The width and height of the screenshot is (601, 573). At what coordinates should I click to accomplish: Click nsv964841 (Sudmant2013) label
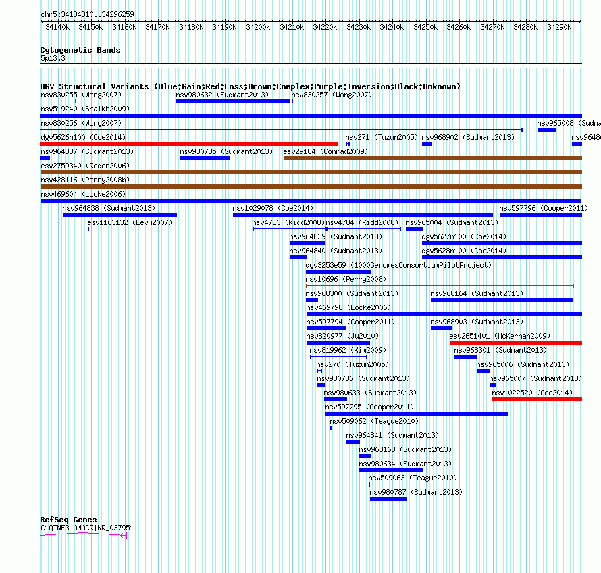pyautogui.click(x=392, y=435)
